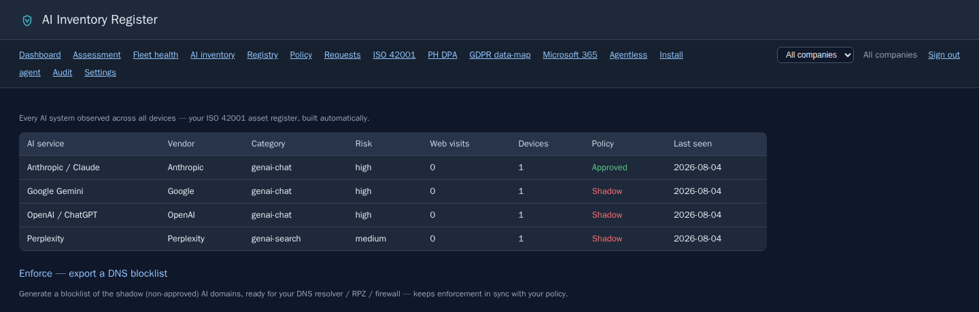The image size is (979, 312).
Task: View the Requests page
Action: [343, 55]
